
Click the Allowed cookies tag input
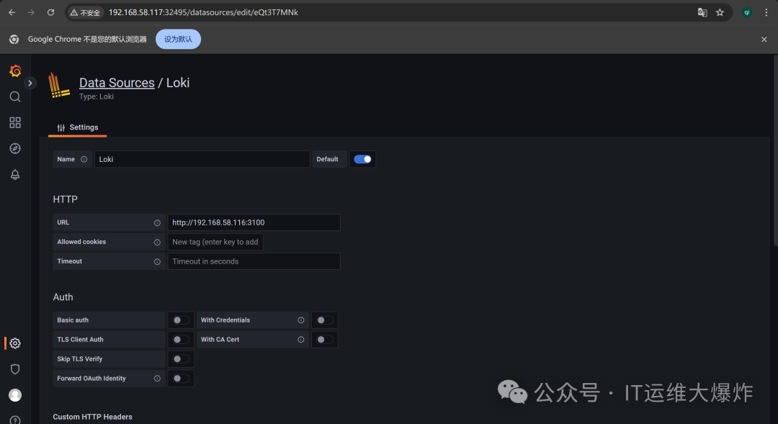pyautogui.click(x=215, y=242)
